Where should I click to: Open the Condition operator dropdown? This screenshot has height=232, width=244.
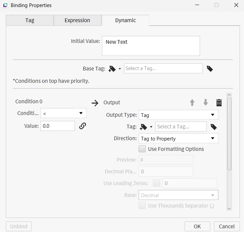coord(63,113)
